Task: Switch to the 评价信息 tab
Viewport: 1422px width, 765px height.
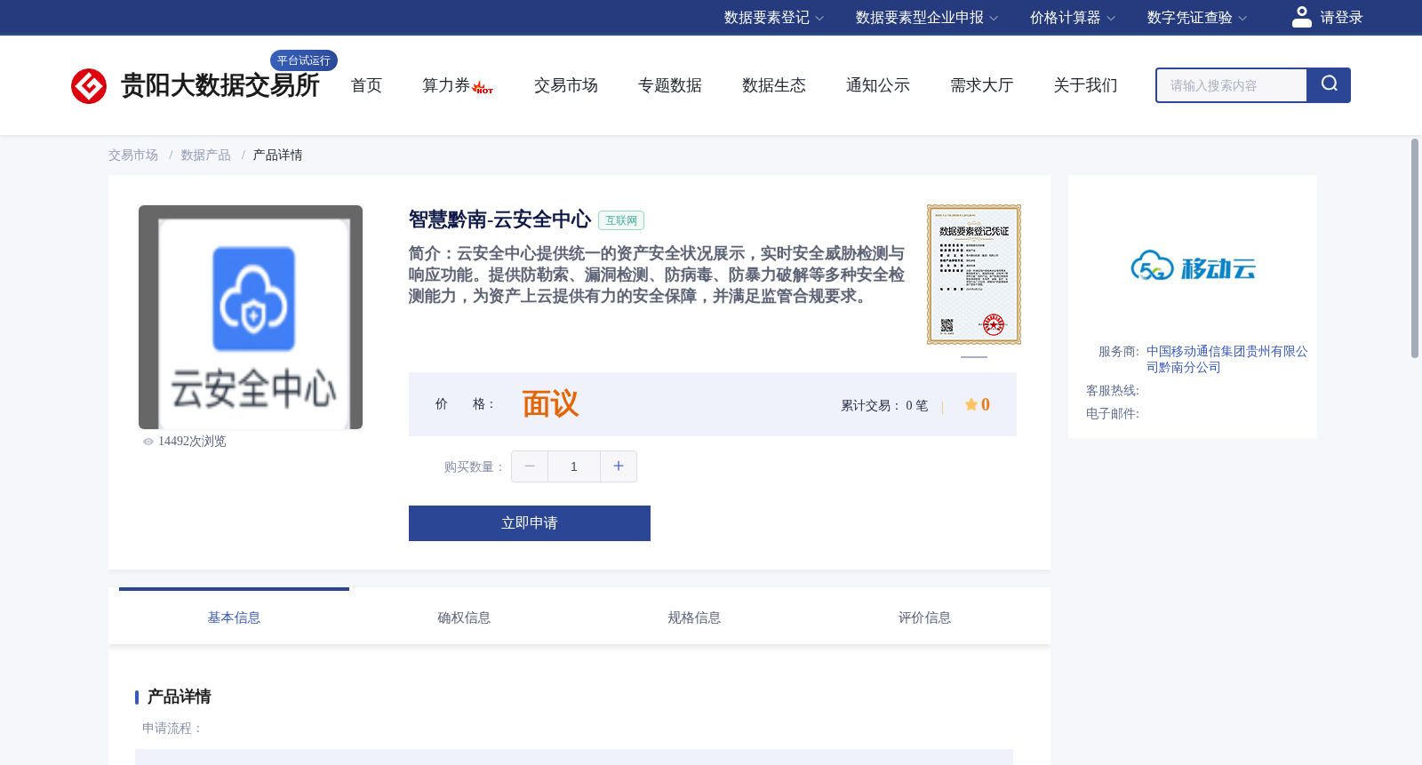Action: pyautogui.click(x=924, y=617)
